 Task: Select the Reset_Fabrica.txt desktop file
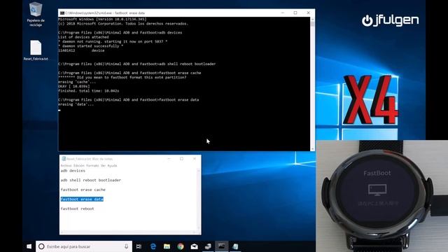point(36,50)
